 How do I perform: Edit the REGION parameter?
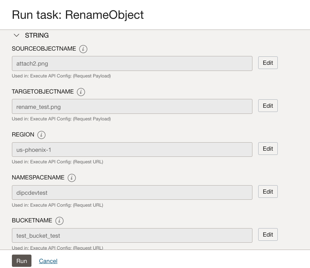(268, 148)
